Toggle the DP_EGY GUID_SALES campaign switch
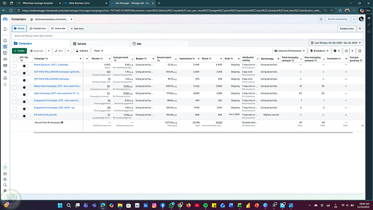Image resolution: width=373 pixels, height=210 pixels. tap(25, 116)
